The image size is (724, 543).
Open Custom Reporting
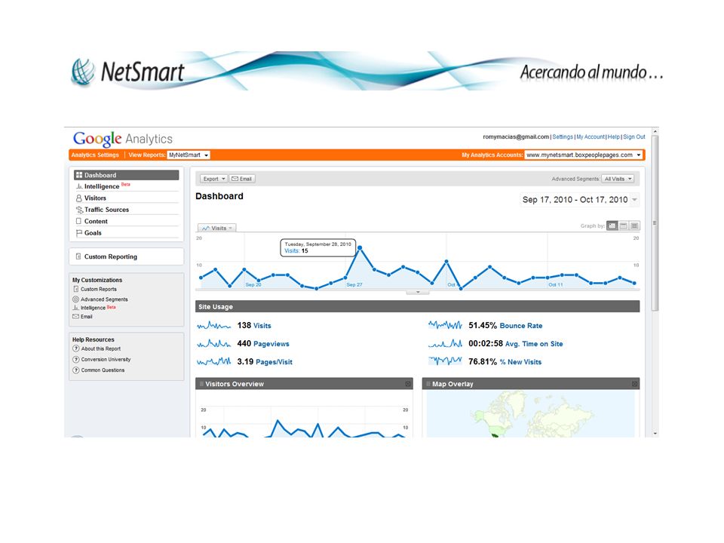(111, 256)
